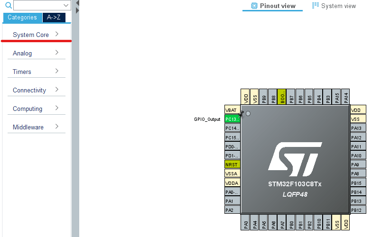The width and height of the screenshot is (372, 237).
Task: Select the PB11 pin
Action: point(327,222)
